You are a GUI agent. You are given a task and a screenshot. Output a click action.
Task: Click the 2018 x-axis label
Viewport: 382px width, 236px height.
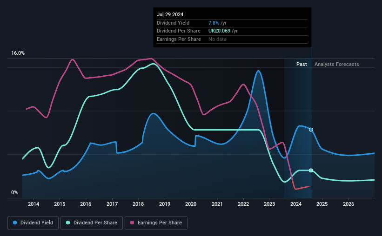pos(138,204)
